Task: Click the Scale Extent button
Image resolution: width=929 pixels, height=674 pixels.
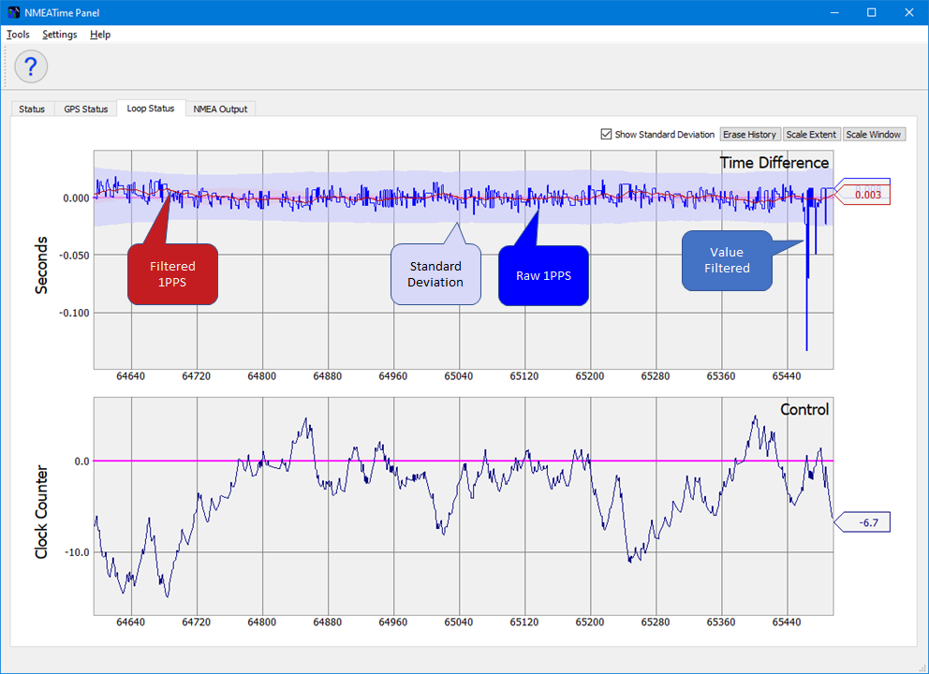Action: coord(811,135)
